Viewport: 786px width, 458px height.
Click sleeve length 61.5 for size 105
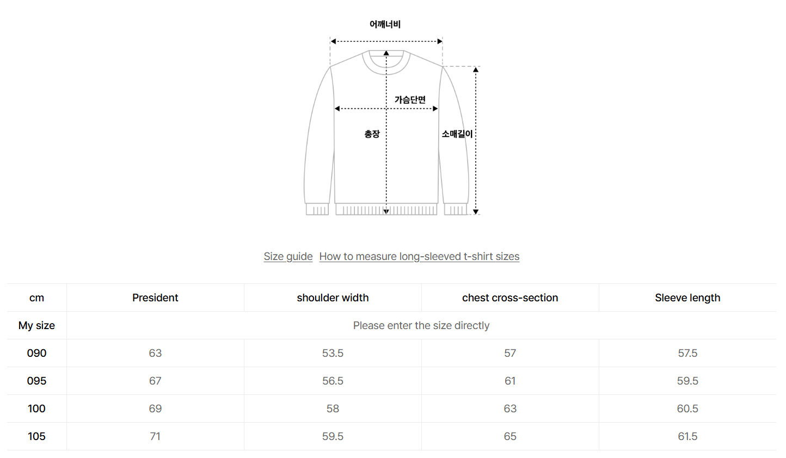tap(687, 436)
